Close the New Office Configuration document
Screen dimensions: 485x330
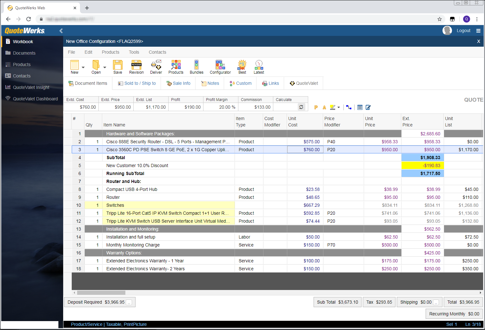coord(479,41)
